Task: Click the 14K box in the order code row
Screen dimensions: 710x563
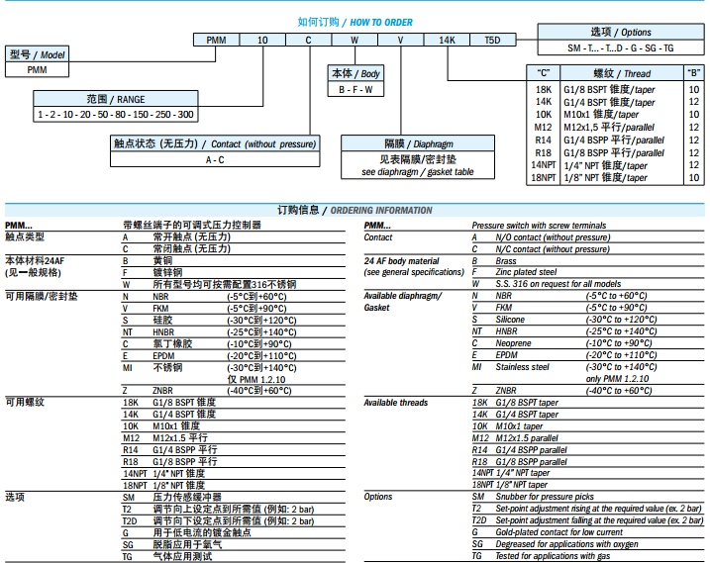Action: [x=447, y=41]
